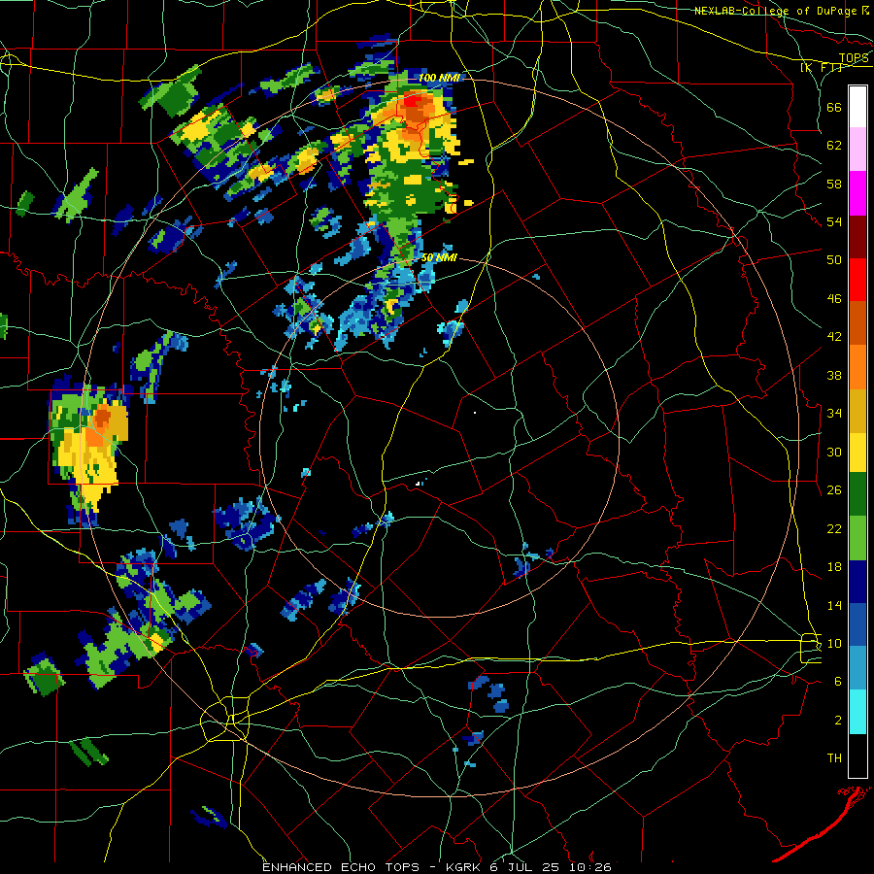This screenshot has width=874, height=874.
Task: Click the 6 label on the scale
Action: [x=837, y=681]
